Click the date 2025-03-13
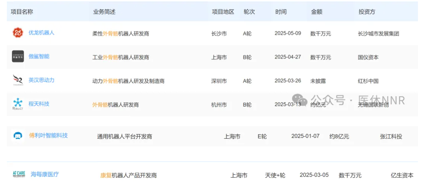The height and width of the screenshot is (193, 421). pos(288,104)
